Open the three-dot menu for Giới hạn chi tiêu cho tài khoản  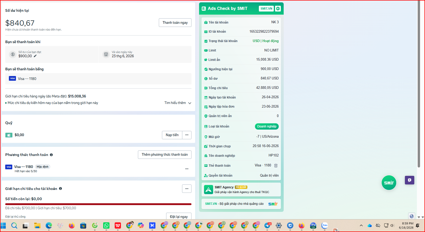(187, 189)
